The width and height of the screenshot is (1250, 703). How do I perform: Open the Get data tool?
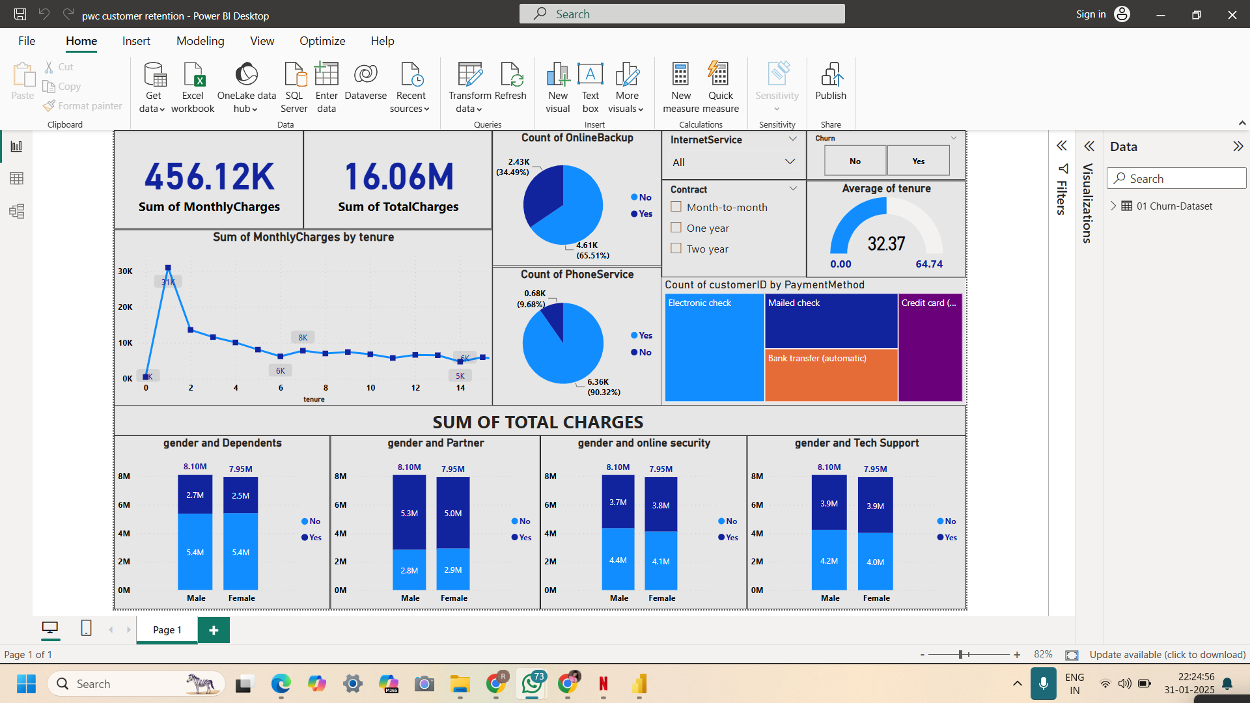tap(154, 88)
